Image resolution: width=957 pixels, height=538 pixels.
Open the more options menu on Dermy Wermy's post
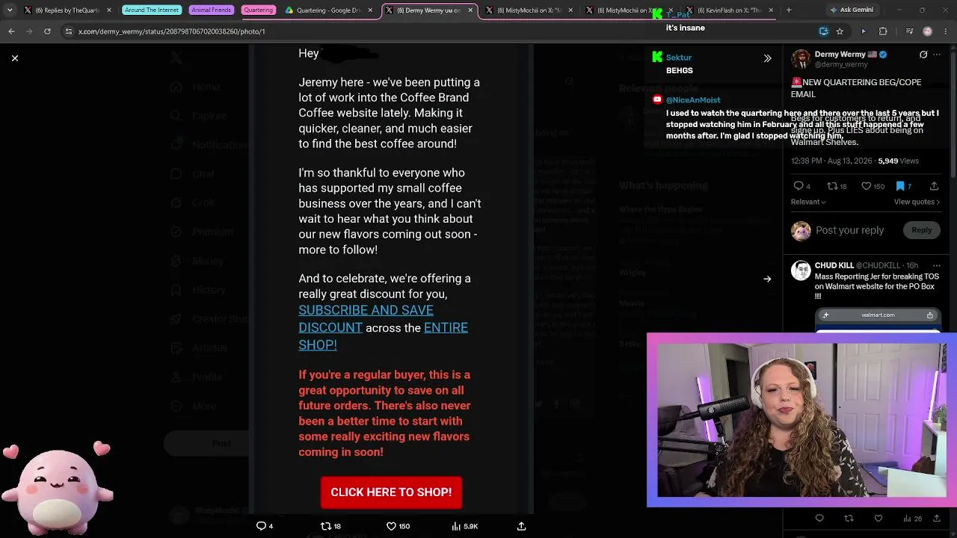pos(937,55)
